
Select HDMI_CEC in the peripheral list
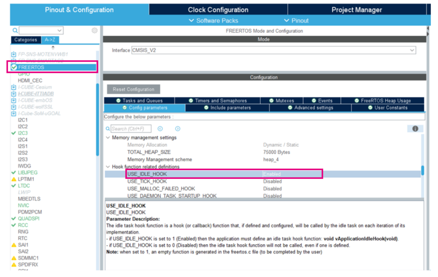pos(30,81)
